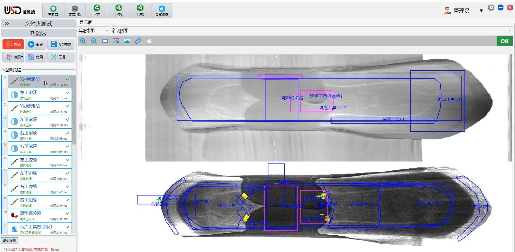Open the load picture icon
This screenshot has height=252, width=515.
(x=127, y=41)
